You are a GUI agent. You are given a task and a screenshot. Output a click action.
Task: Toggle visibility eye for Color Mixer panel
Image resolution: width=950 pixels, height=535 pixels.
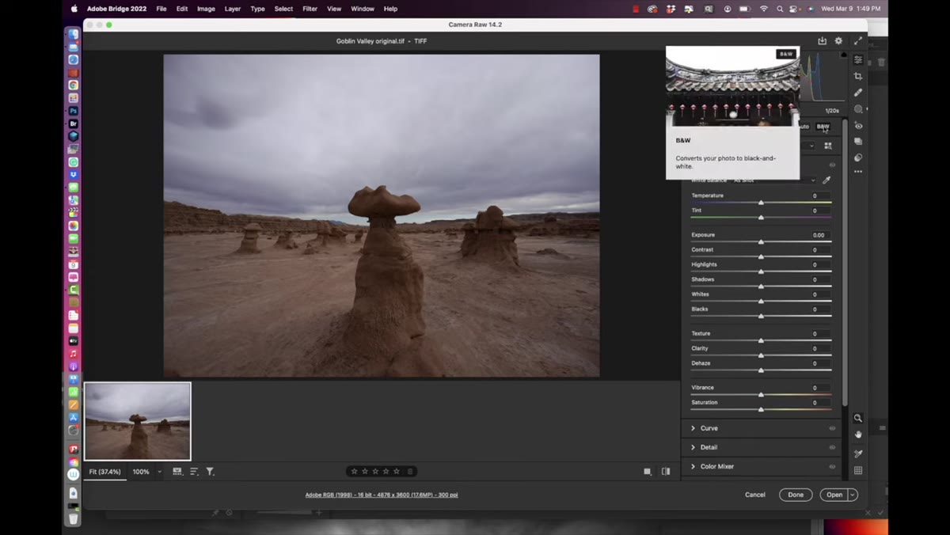tap(832, 466)
